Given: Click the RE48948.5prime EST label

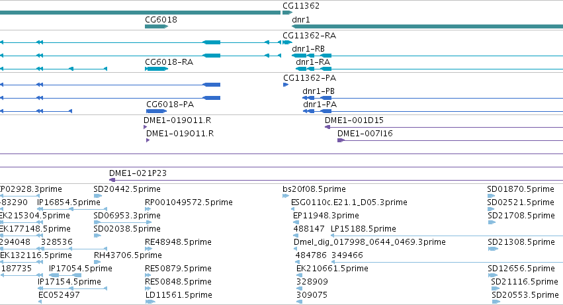Looking at the screenshot, I should (178, 241).
